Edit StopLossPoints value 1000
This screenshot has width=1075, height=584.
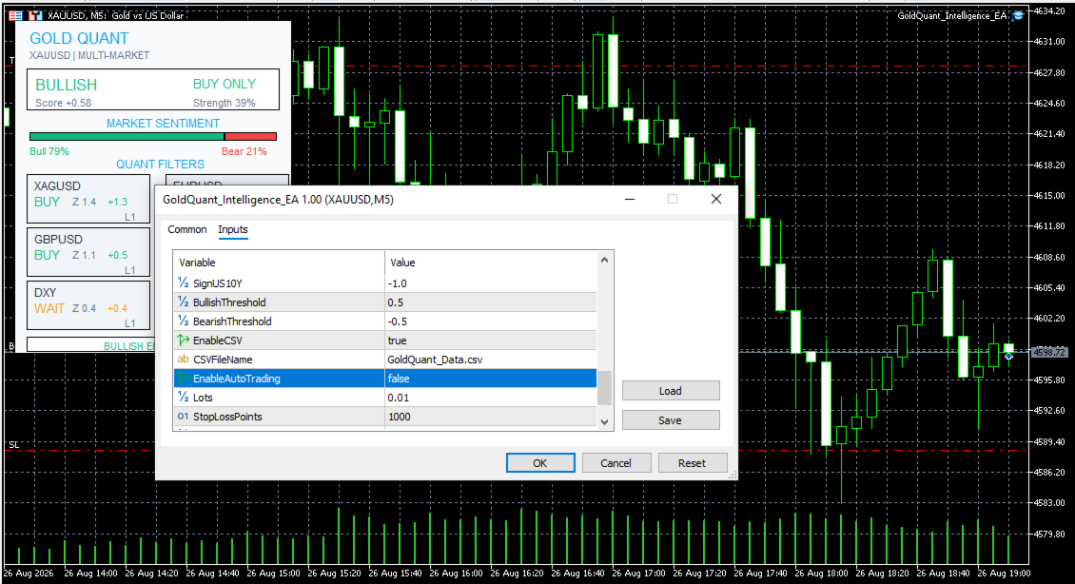tap(490, 417)
